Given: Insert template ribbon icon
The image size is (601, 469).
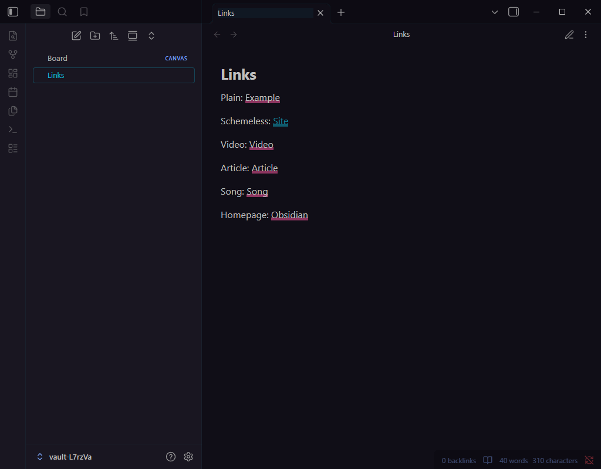Looking at the screenshot, I should point(13,111).
